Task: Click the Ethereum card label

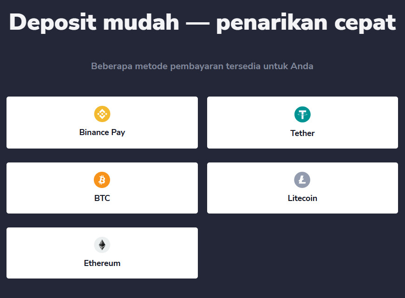Action: pyautogui.click(x=102, y=263)
